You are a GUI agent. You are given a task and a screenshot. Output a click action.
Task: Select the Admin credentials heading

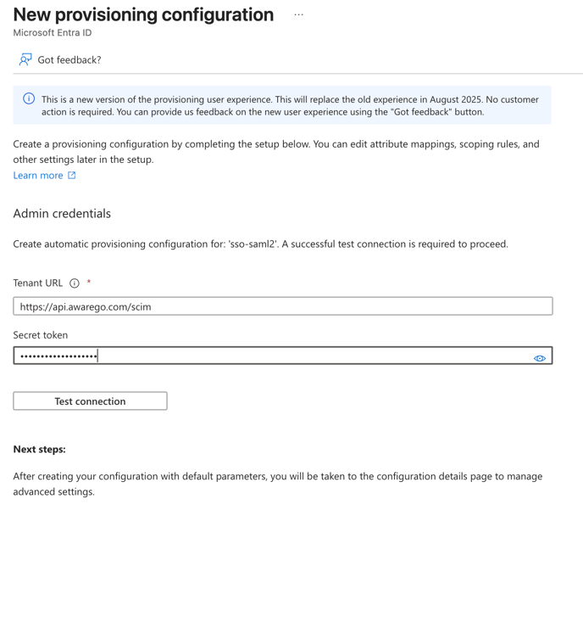[x=62, y=214]
